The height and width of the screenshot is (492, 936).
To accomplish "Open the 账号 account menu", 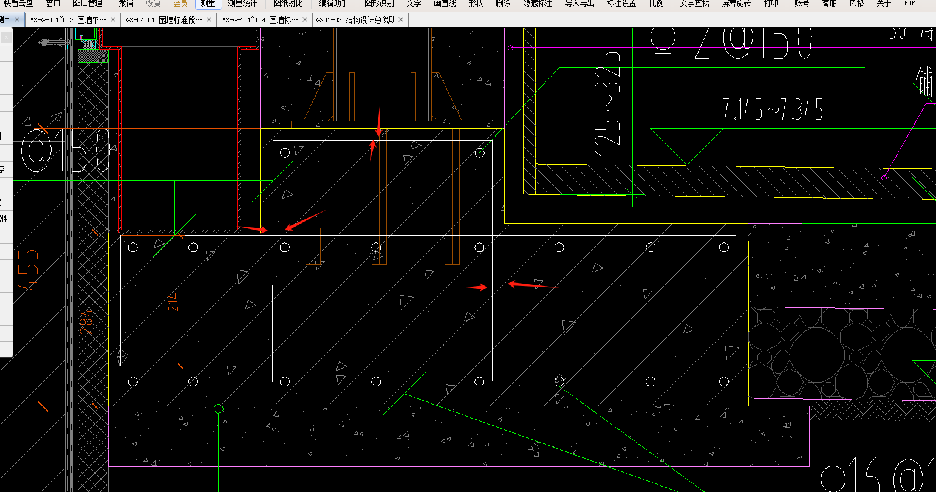I will (802, 4).
